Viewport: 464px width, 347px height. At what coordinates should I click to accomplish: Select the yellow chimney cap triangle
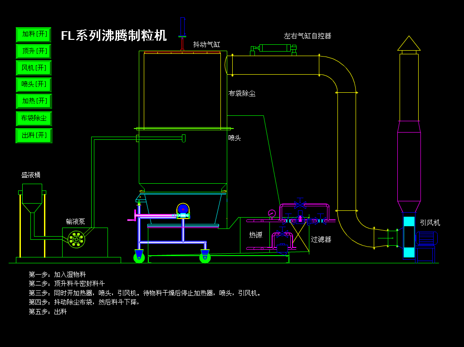coord(409,44)
